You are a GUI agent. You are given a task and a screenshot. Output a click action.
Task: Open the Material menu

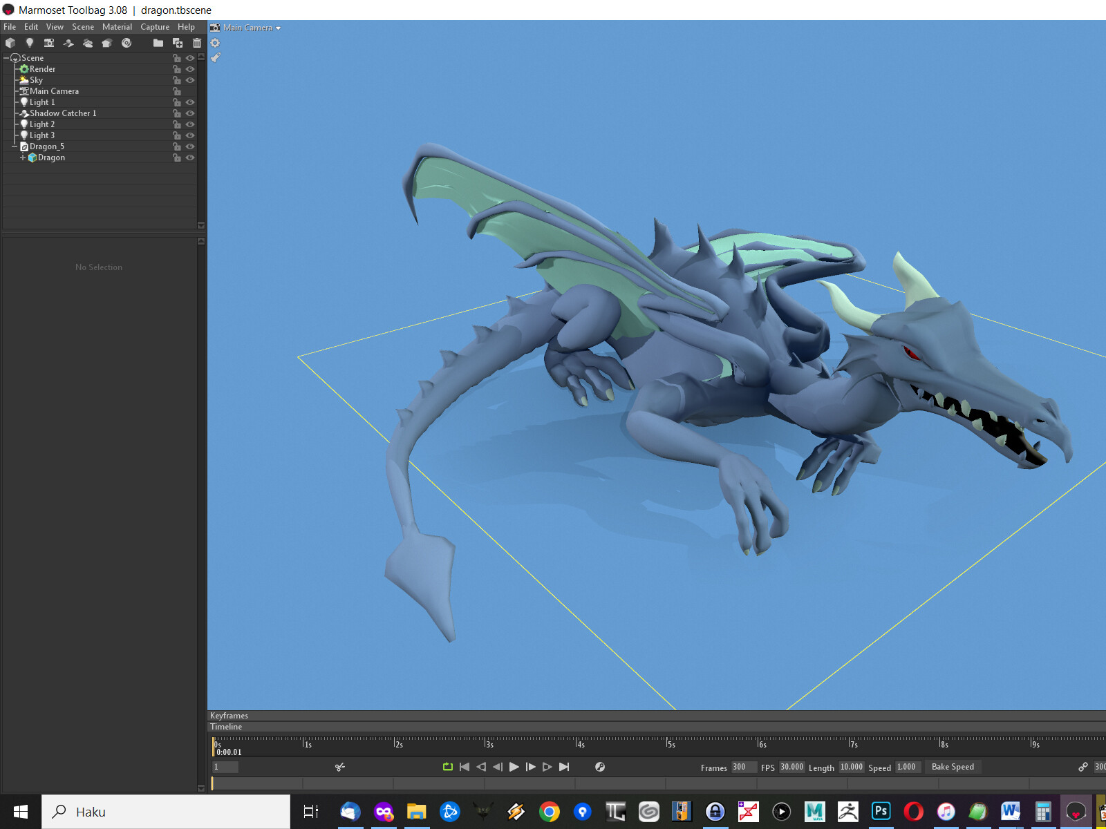point(117,27)
